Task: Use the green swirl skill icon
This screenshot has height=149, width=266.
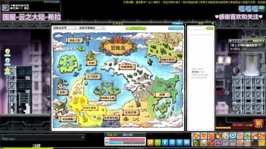Action: (247, 136)
